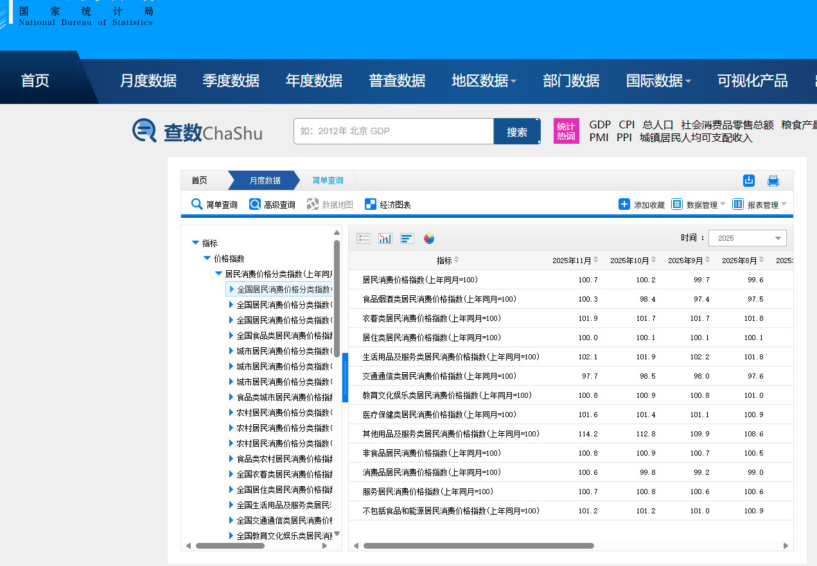Click table scrollbar left arrow
Viewport: 817px width, 566px height.
pos(356,546)
